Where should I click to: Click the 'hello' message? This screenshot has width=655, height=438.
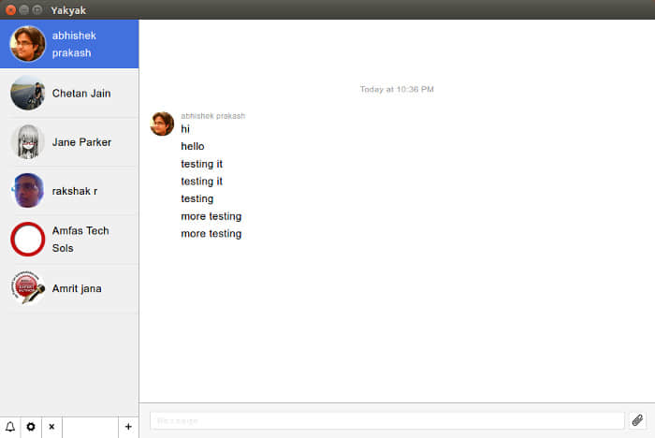coord(193,146)
